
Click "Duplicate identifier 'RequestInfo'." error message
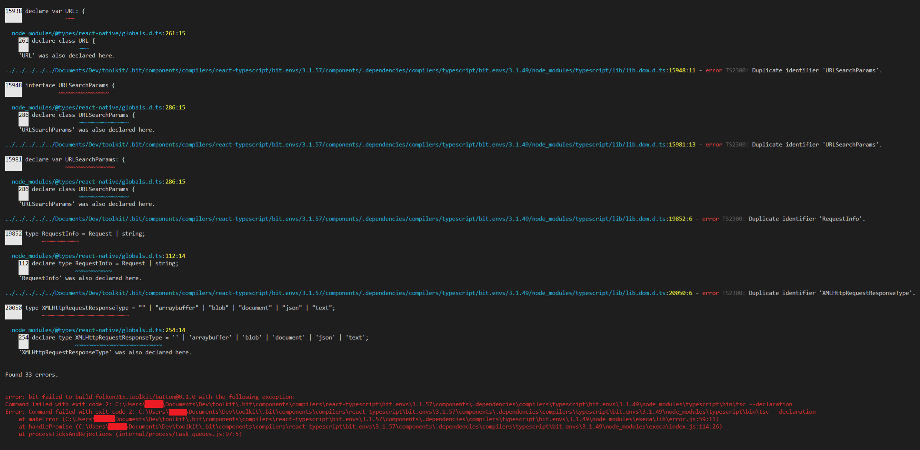tap(807, 219)
